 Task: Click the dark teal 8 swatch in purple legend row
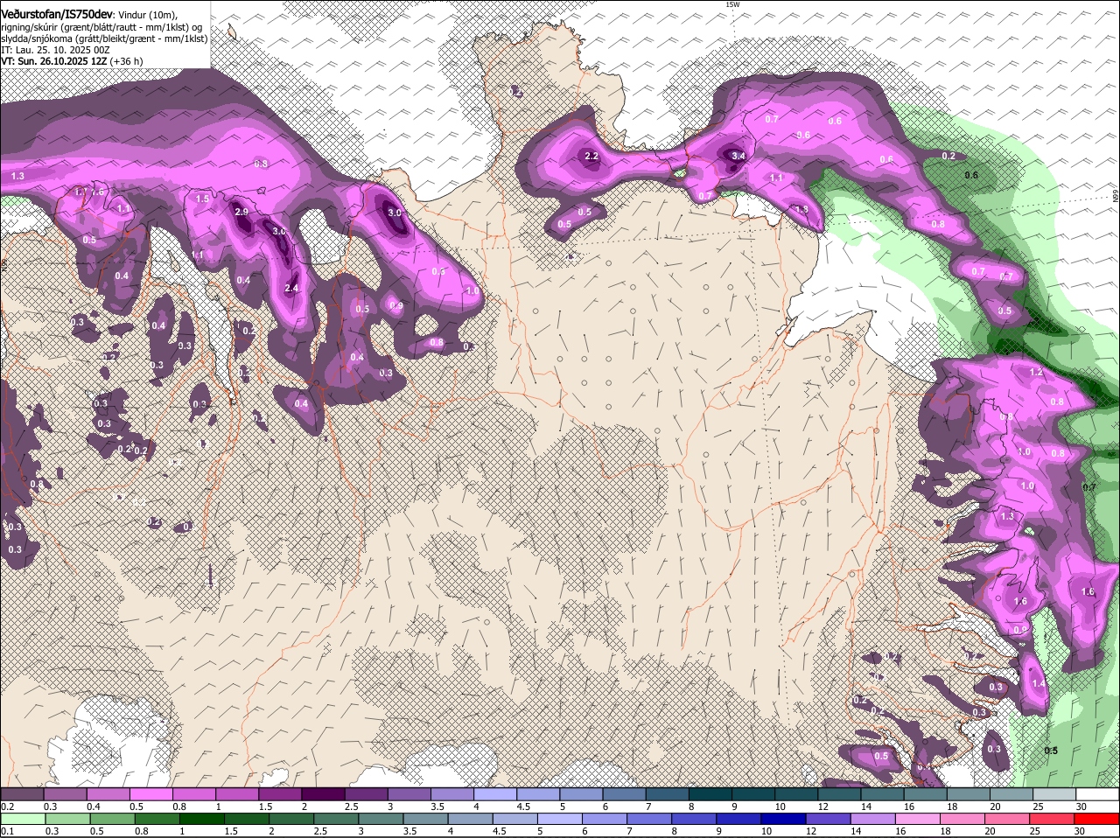point(710,793)
